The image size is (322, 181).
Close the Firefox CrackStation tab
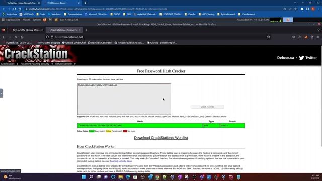80,30
